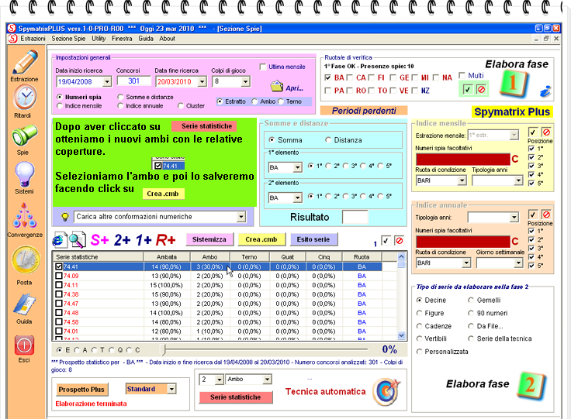Open the Utility menu
The height and width of the screenshot is (419, 571).
coord(99,38)
